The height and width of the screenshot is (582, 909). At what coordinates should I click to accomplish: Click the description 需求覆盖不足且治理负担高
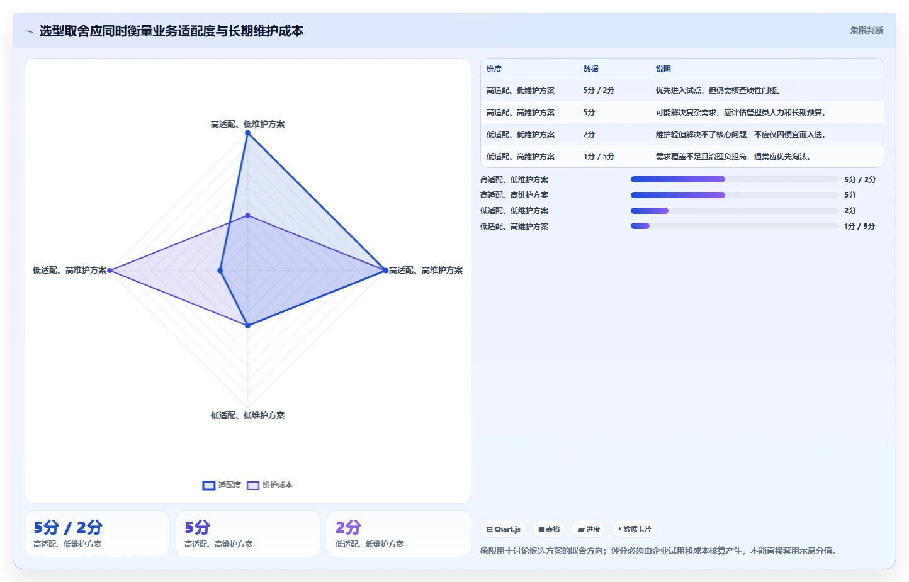[701, 157]
